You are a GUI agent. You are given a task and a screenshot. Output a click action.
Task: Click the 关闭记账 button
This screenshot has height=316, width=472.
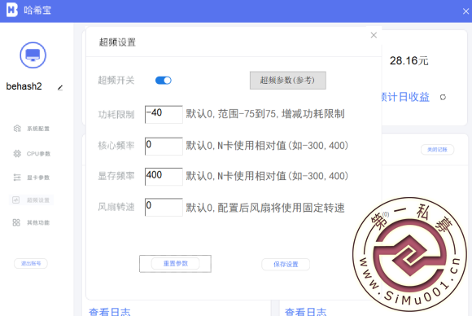[x=437, y=149]
